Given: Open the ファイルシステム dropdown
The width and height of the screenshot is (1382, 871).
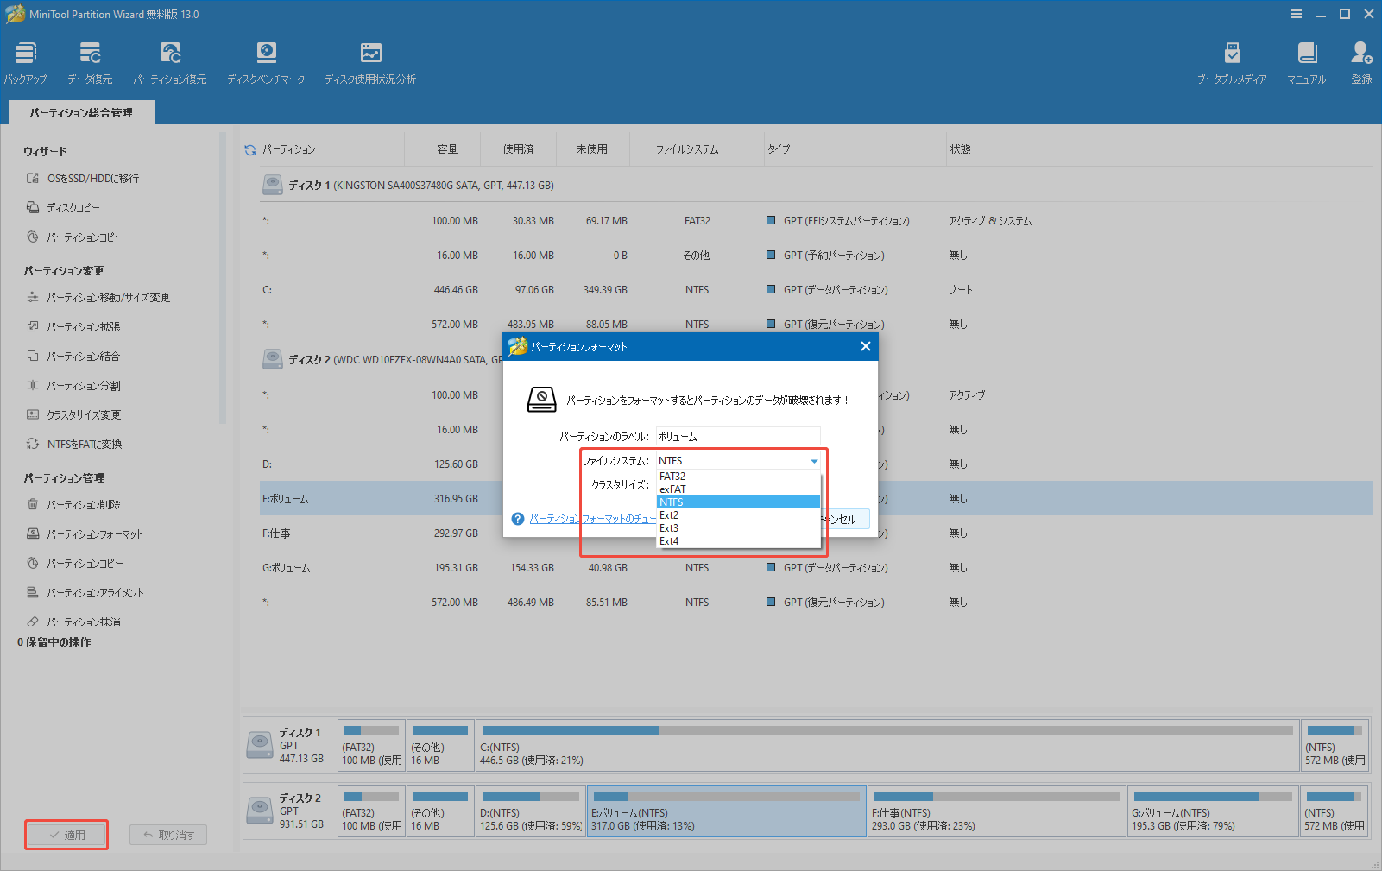Looking at the screenshot, I should point(812,460).
